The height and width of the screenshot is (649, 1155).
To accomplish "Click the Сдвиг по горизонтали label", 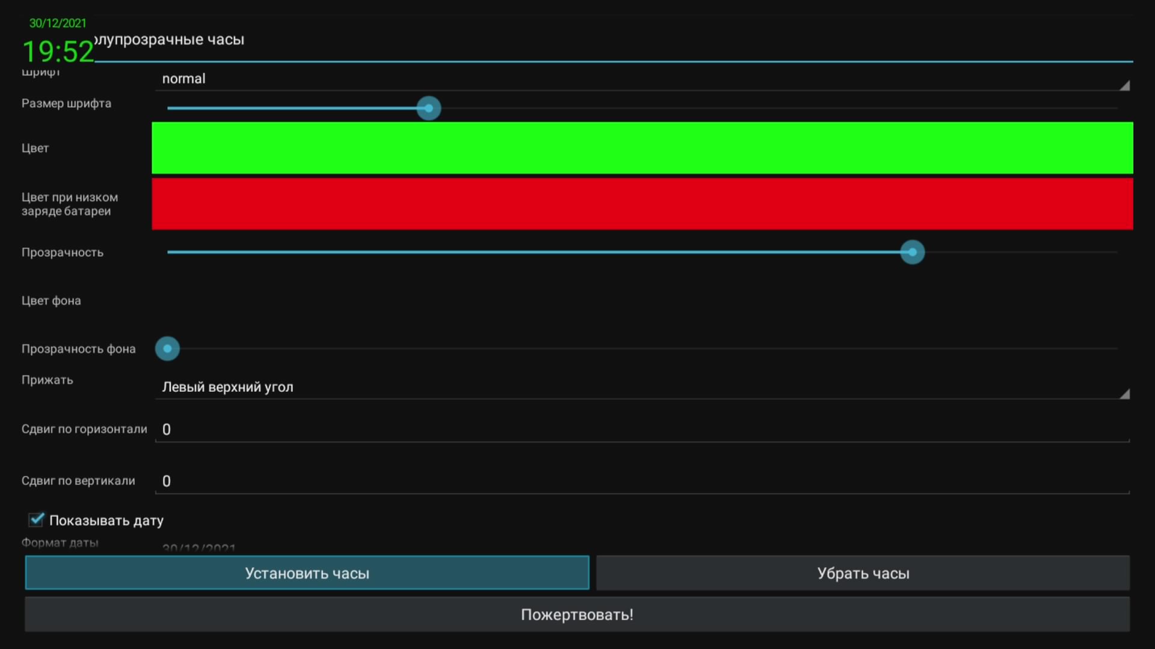I will click(84, 429).
